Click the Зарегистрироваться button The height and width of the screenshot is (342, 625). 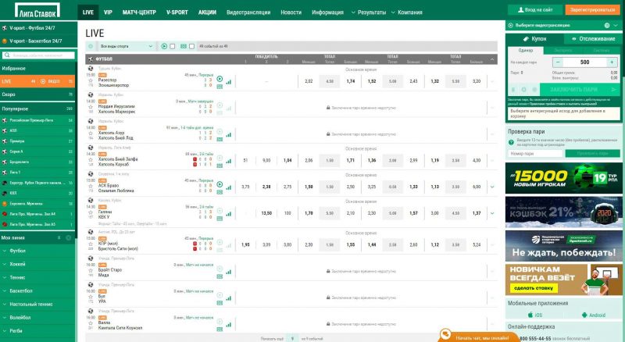point(593,9)
